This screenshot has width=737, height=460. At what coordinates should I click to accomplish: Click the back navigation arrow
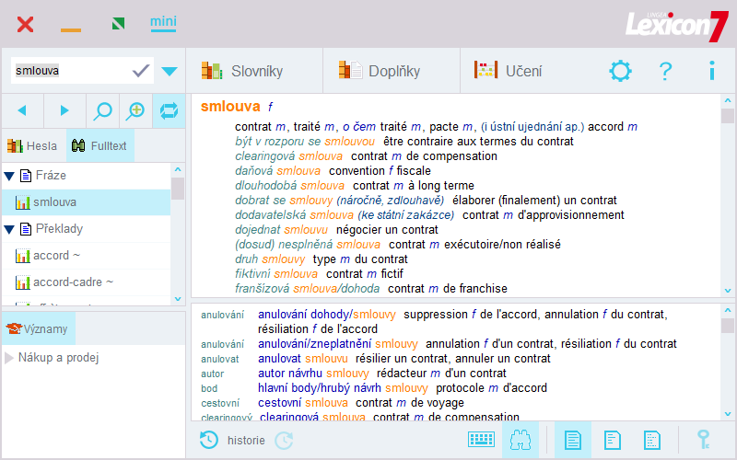tap(22, 110)
